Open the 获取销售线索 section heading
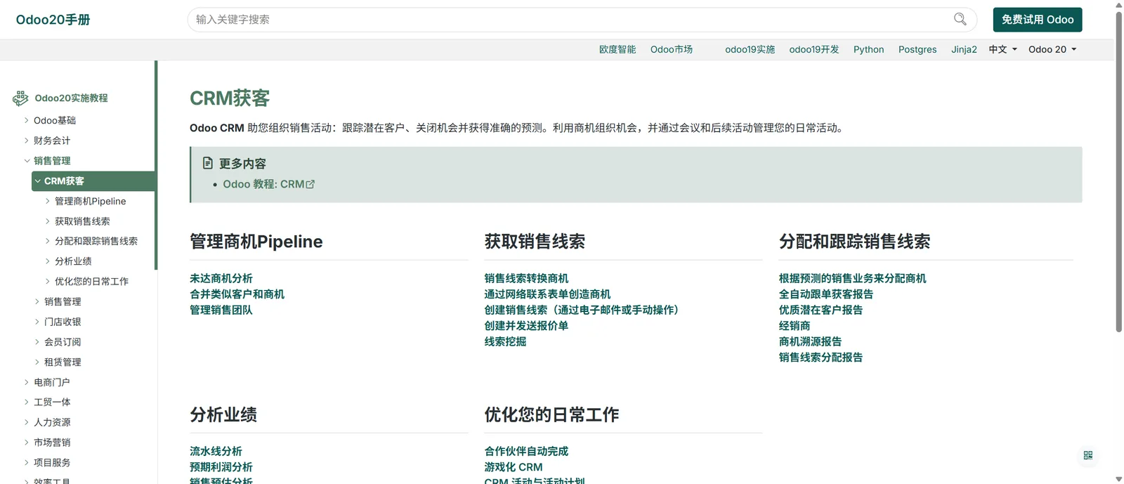The image size is (1124, 484). click(x=535, y=242)
